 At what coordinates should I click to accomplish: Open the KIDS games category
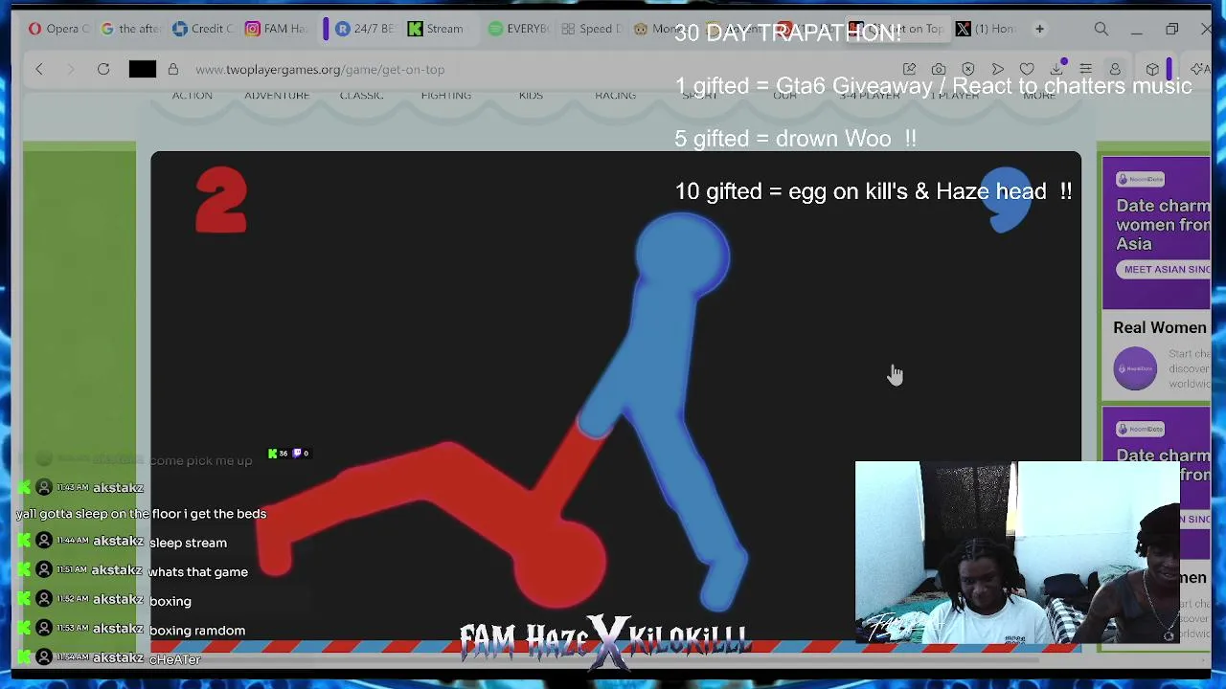click(x=531, y=96)
